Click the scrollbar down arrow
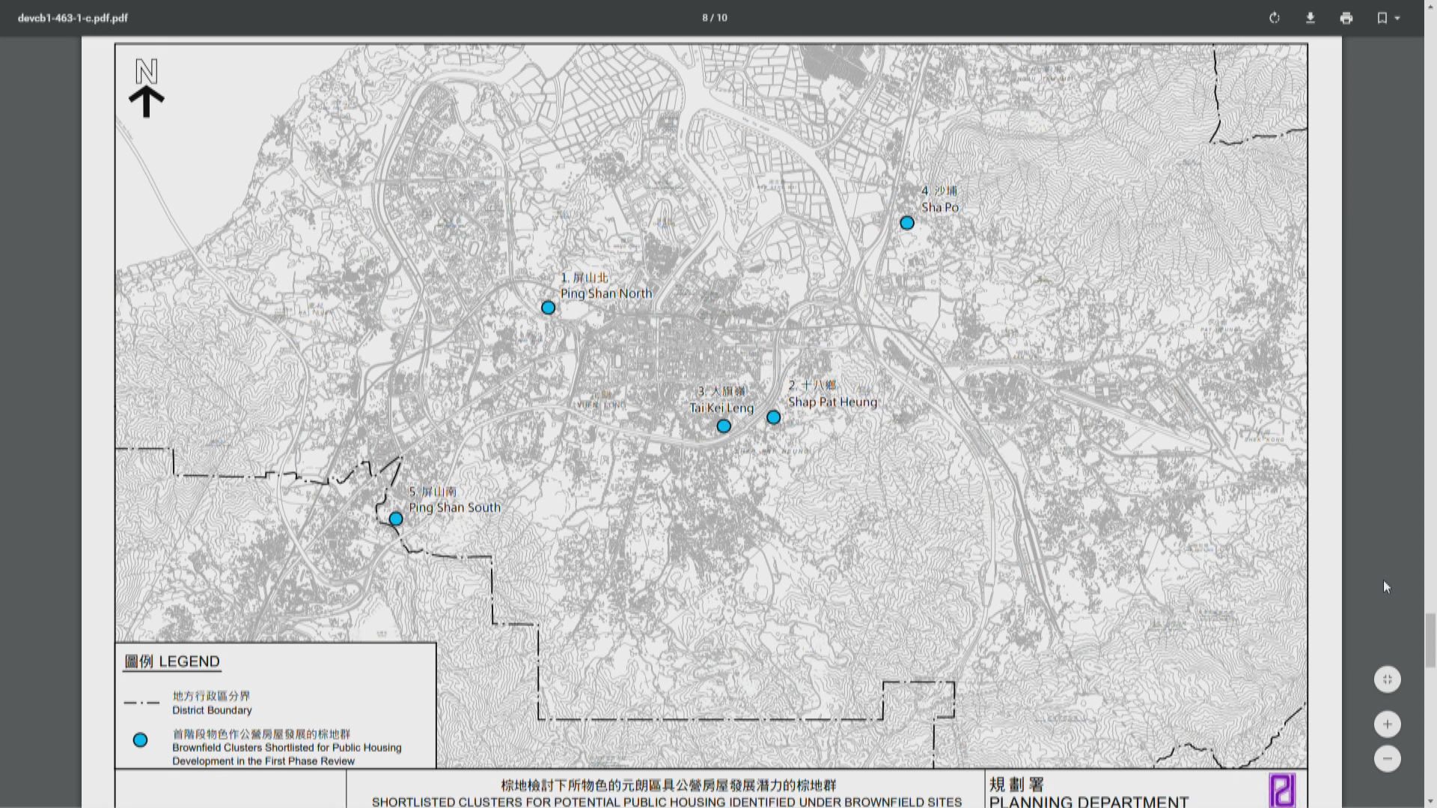The image size is (1437, 808). click(x=1430, y=802)
